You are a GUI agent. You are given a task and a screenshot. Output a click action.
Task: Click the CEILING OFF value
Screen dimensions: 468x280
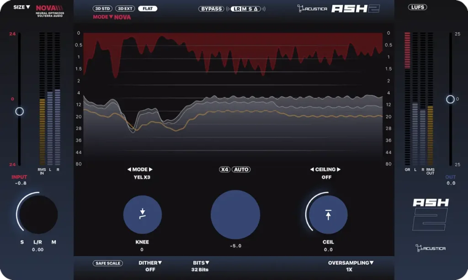point(326,177)
